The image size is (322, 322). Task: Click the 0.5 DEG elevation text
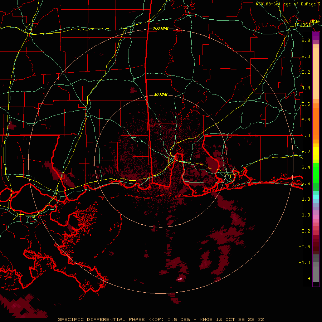[x=178, y=319]
